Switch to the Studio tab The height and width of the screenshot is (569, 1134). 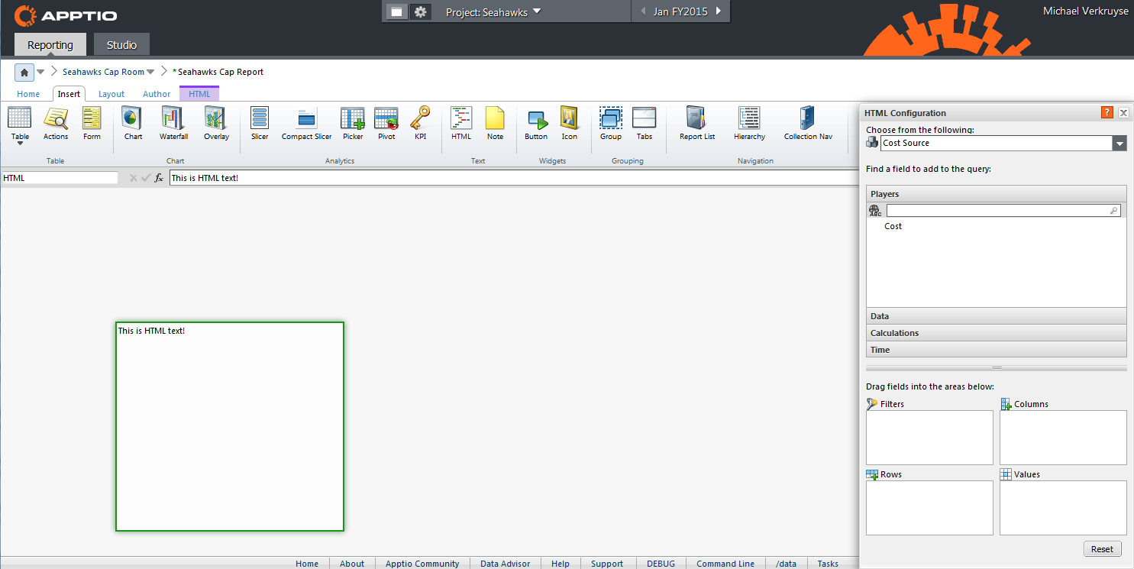point(121,44)
